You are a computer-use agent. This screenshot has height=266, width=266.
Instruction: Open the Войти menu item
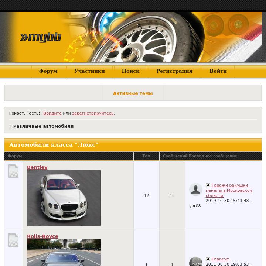218,71
